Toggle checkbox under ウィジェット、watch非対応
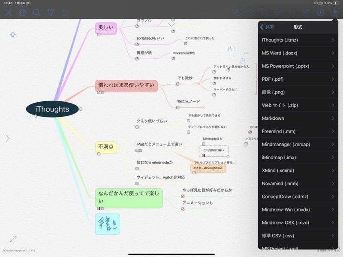 (137, 184)
